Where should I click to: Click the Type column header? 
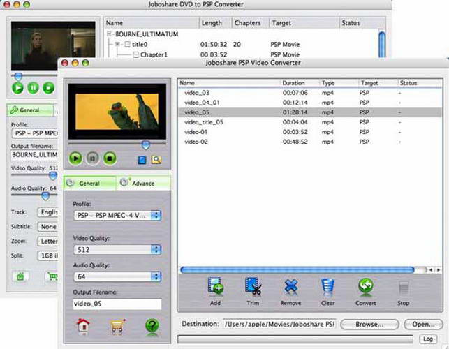coord(339,83)
